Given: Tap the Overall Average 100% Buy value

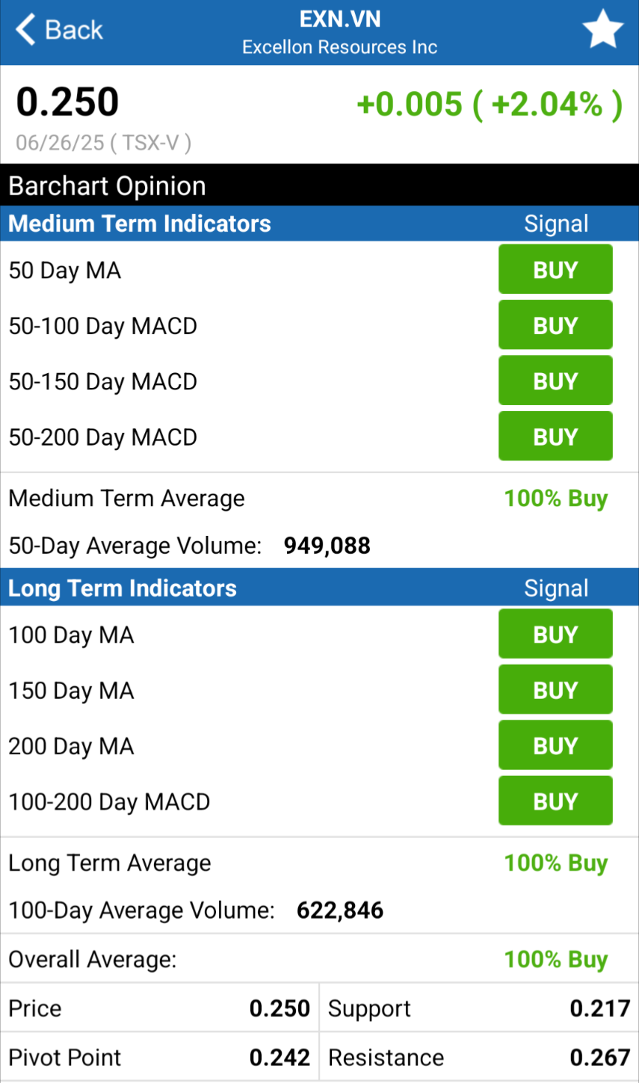Looking at the screenshot, I should click(x=555, y=959).
